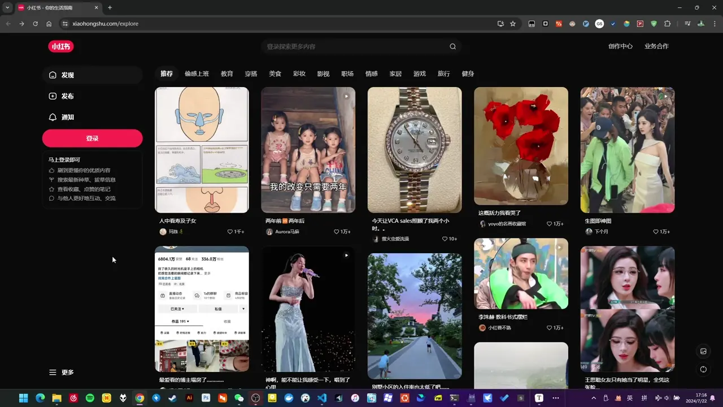Open Spotify from the Windows taskbar
Viewport: 723px width, 407px height.
90,398
